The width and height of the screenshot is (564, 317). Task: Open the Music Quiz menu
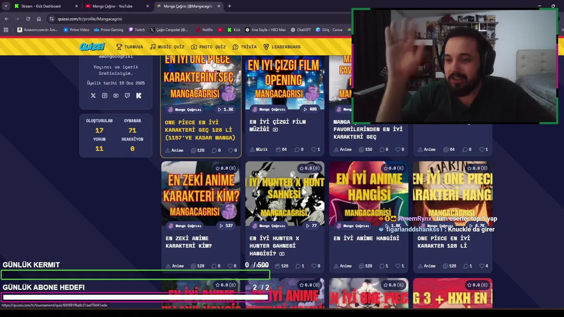coord(167,47)
